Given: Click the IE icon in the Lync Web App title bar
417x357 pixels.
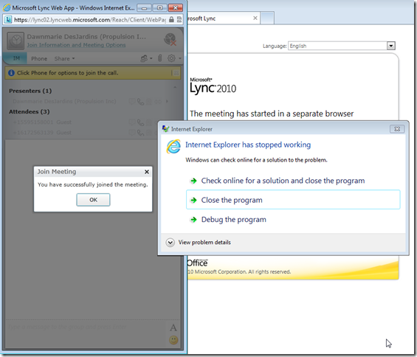Looking at the screenshot, I should coord(7,7).
